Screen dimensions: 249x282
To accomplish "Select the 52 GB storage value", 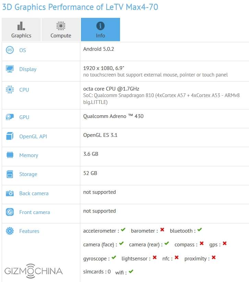I will pyautogui.click(x=90, y=173).
